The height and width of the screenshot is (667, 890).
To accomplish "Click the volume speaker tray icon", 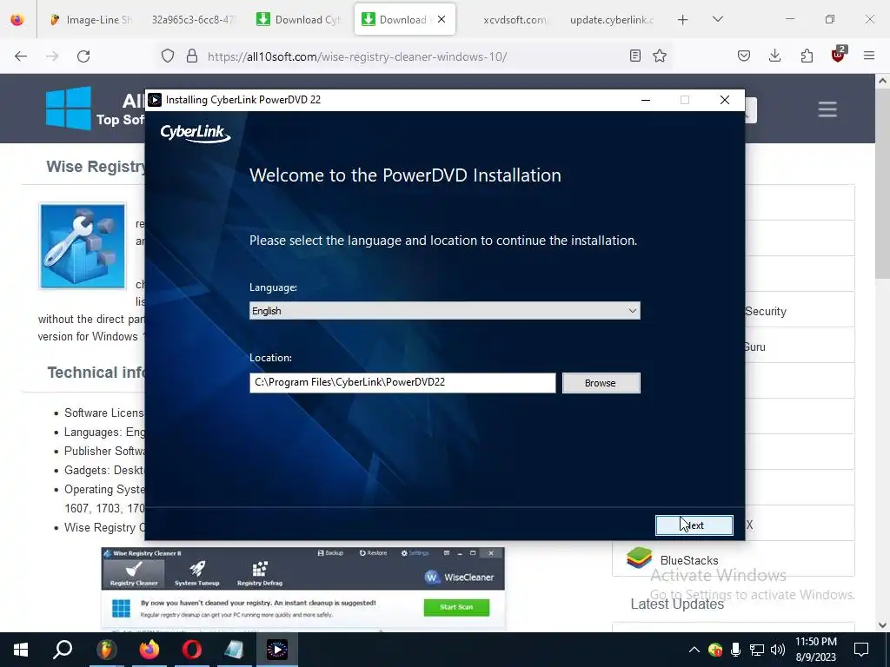I will pos(778,650).
